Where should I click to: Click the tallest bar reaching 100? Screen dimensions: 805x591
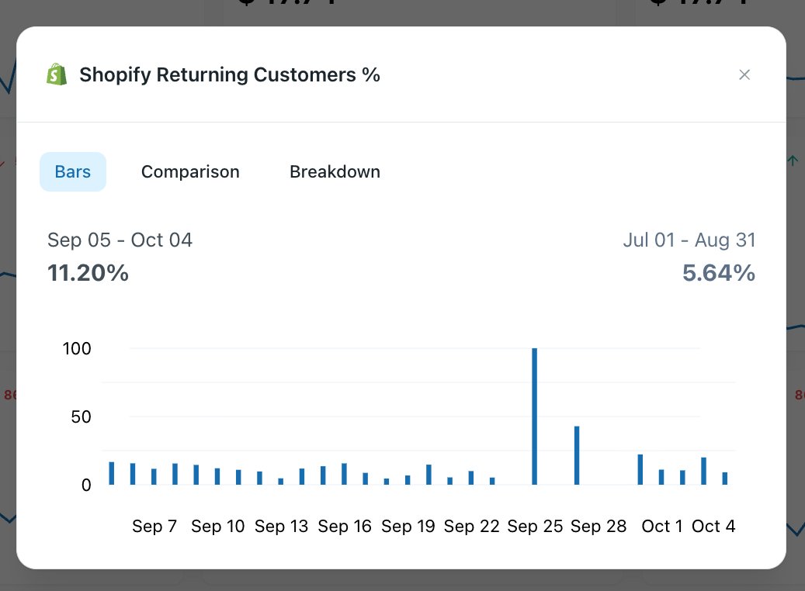(534, 416)
